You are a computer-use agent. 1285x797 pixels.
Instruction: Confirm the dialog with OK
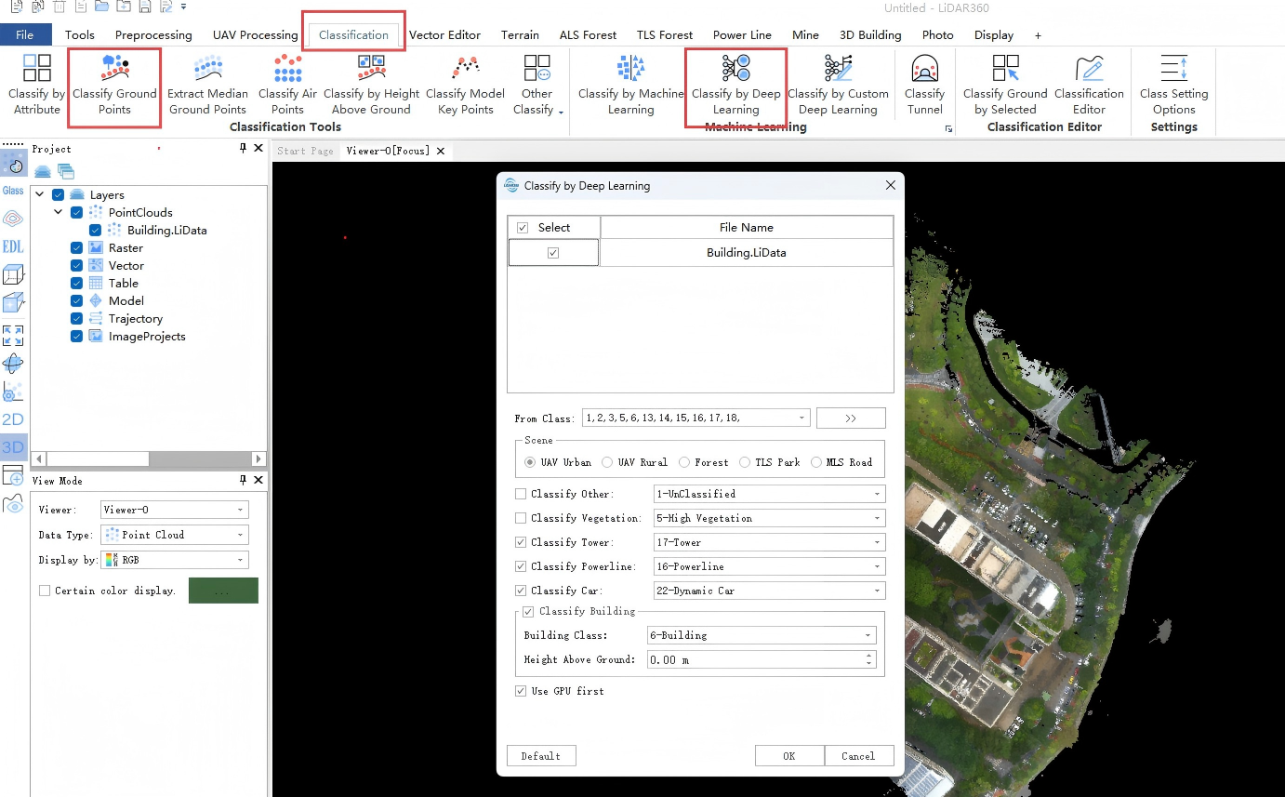click(x=789, y=756)
